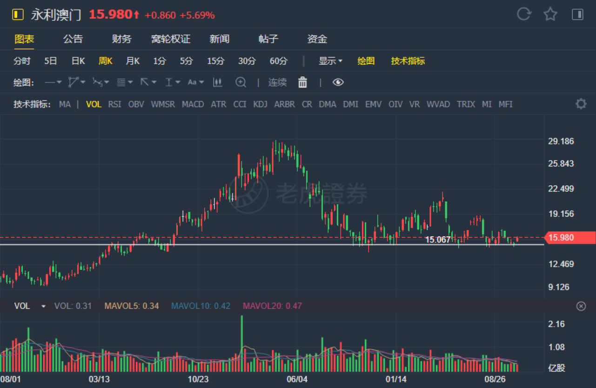
Task: Enable the DMA indicator
Action: [x=328, y=104]
